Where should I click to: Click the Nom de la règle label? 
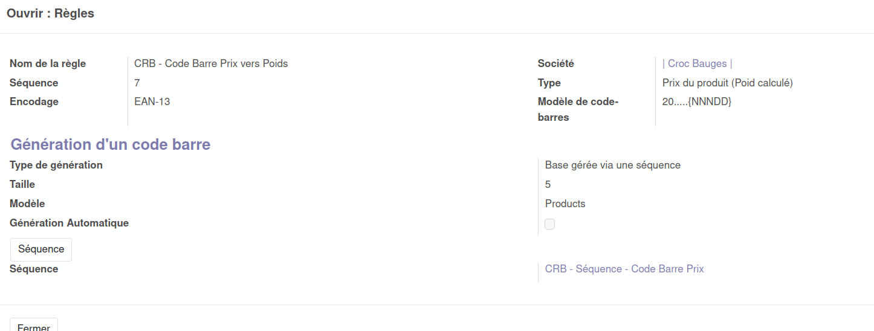[48, 63]
